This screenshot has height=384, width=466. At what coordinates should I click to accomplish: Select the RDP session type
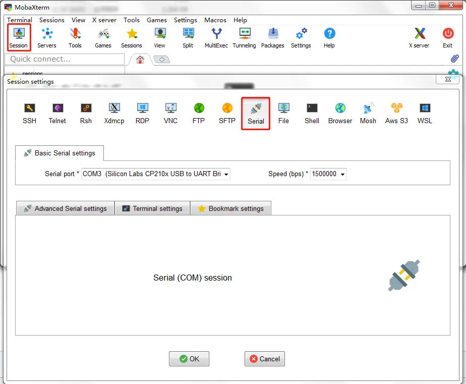pyautogui.click(x=142, y=114)
